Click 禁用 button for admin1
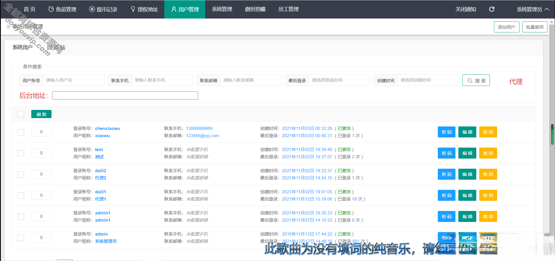Viewport: 555px width, 261px height. (x=488, y=216)
